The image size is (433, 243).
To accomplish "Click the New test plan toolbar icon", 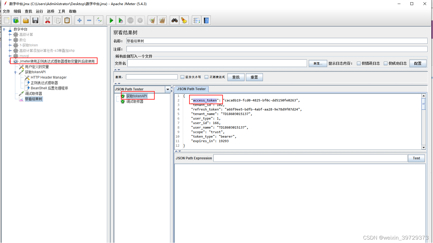I will point(7,20).
